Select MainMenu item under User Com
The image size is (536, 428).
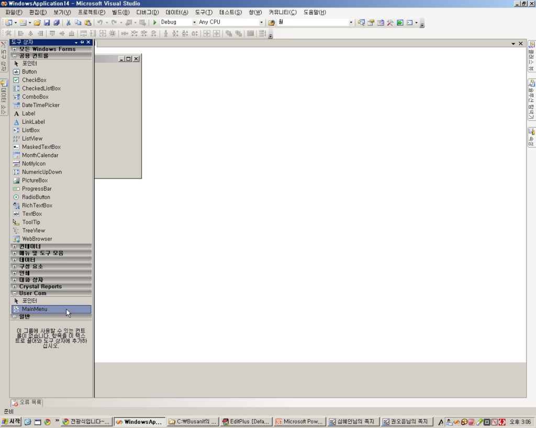click(x=51, y=309)
